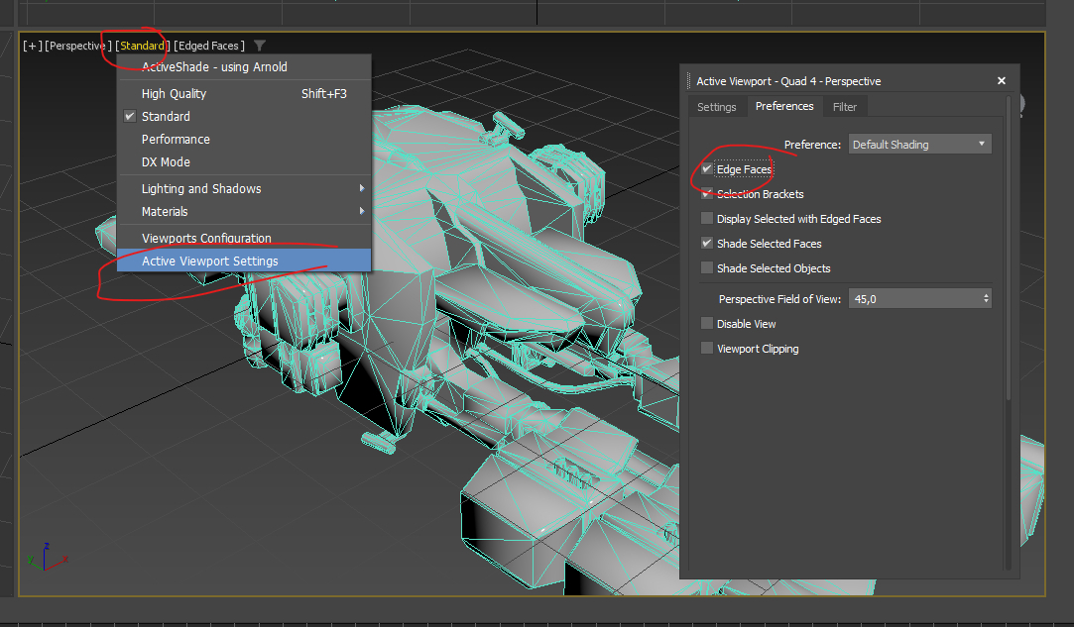1074x627 pixels.
Task: Switch to the Settings tab
Action: [716, 107]
